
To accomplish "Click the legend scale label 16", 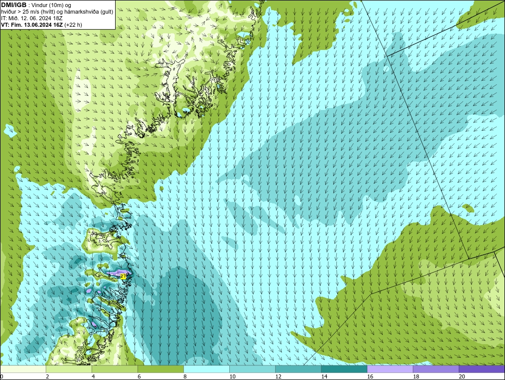I will pyautogui.click(x=370, y=376).
